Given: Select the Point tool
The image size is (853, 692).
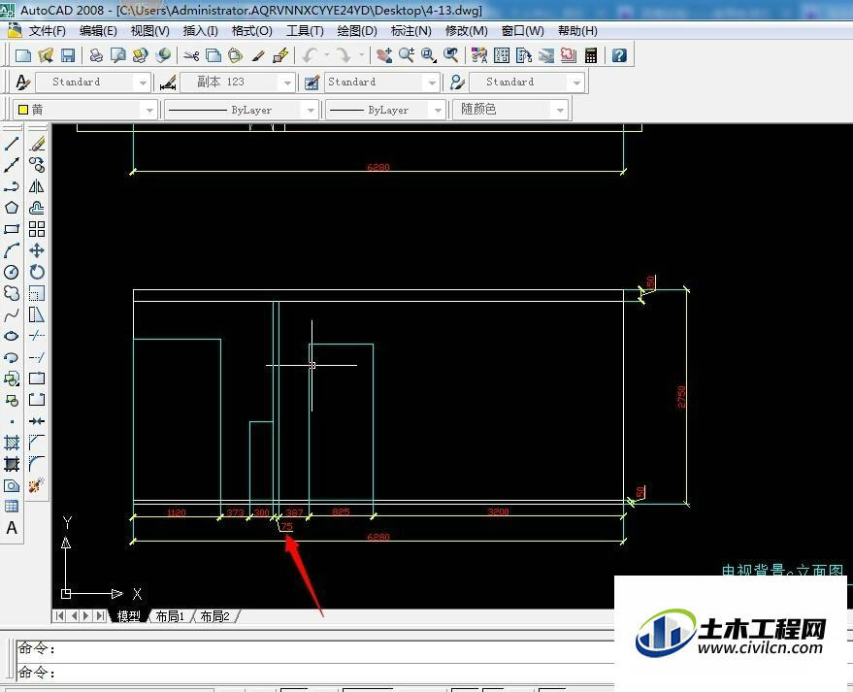Looking at the screenshot, I should click(x=12, y=421).
